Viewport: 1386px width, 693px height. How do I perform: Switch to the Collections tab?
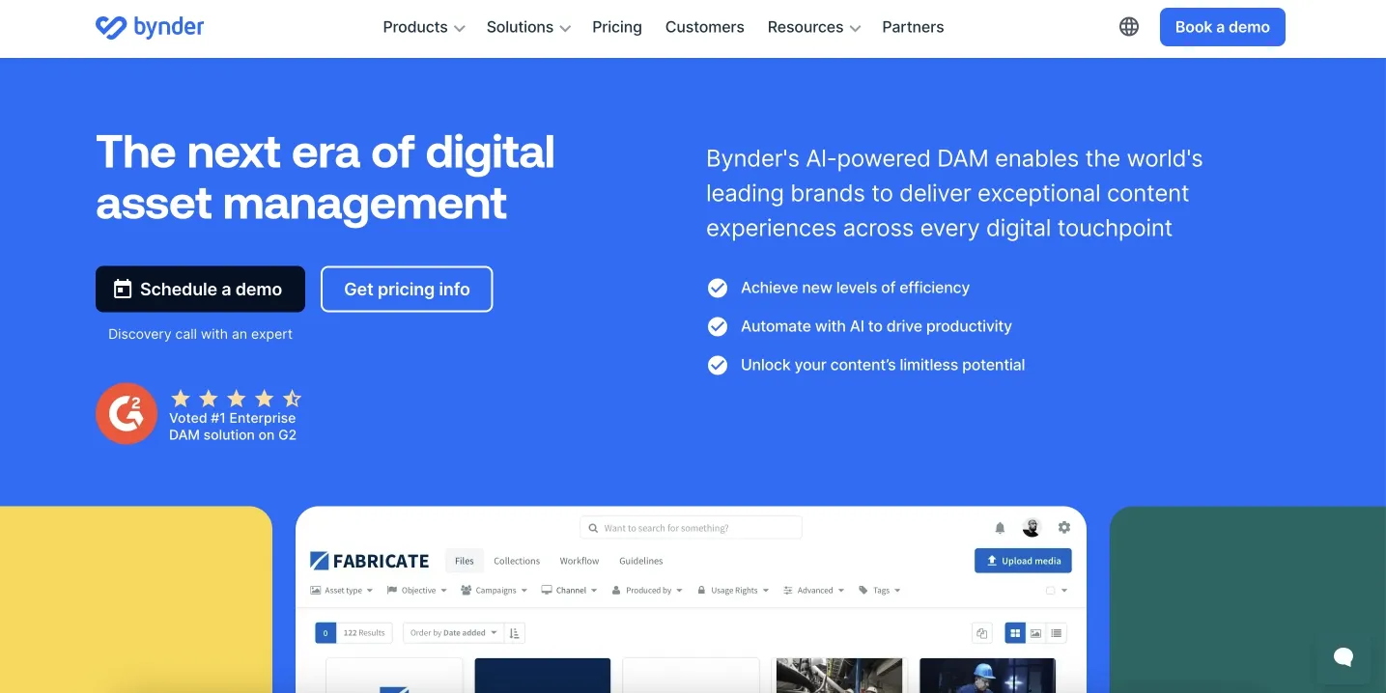tap(517, 560)
